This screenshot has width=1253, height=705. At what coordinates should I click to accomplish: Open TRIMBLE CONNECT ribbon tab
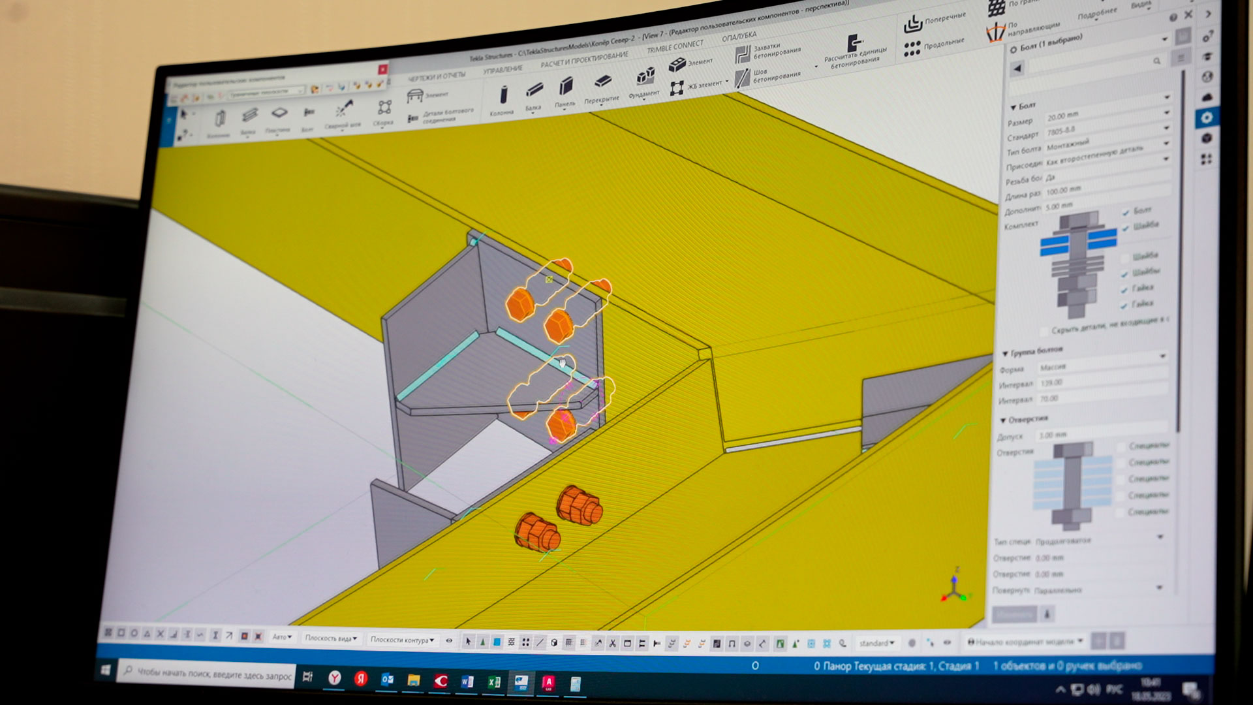[x=675, y=48]
